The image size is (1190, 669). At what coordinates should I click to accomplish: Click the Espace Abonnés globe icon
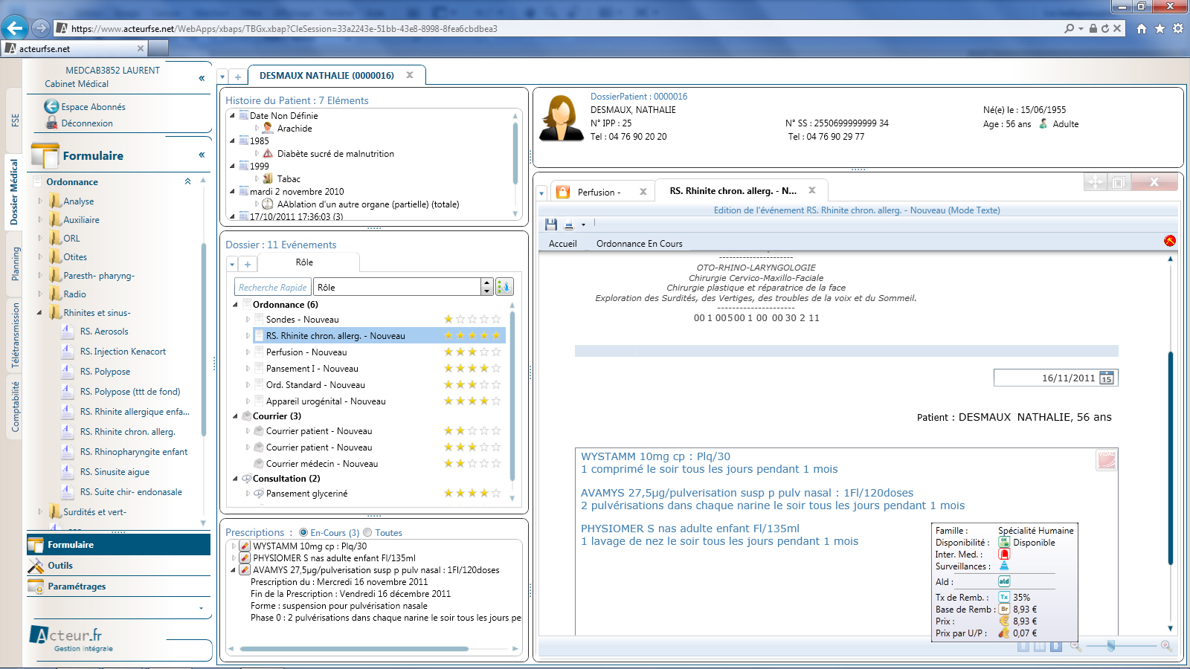click(51, 106)
